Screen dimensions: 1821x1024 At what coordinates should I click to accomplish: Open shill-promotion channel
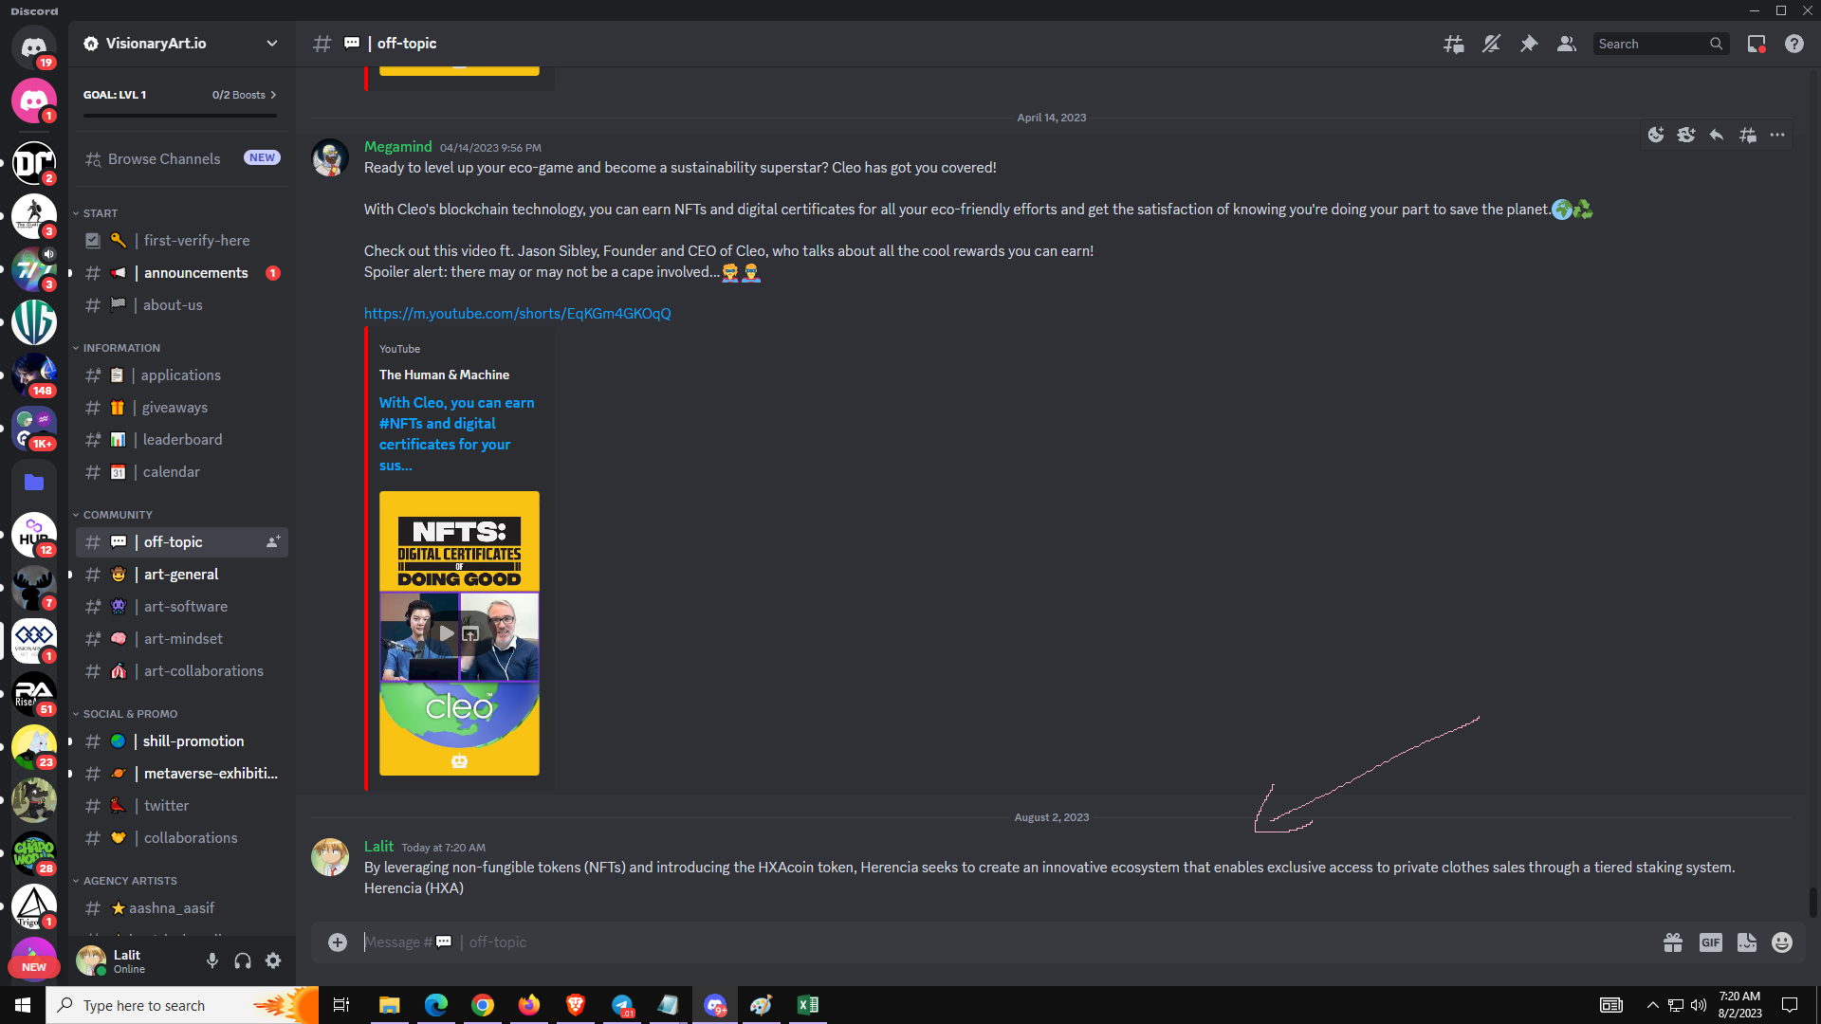click(x=182, y=741)
